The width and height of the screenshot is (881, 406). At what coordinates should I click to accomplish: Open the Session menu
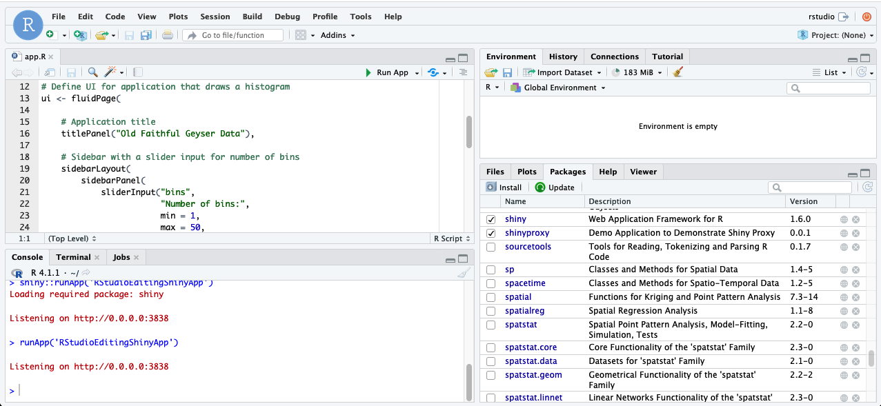(x=215, y=17)
